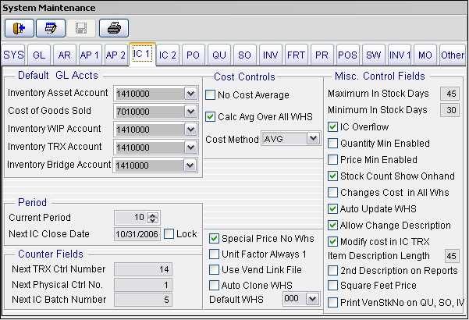Viewport: 469px width, 320px height.
Task: Toggle the Auto Update WHS checkbox
Action: tap(332, 208)
